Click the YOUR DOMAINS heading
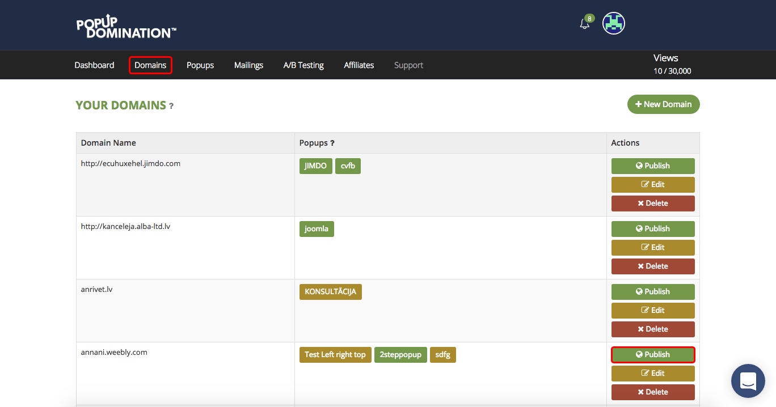776x407 pixels. coord(121,105)
